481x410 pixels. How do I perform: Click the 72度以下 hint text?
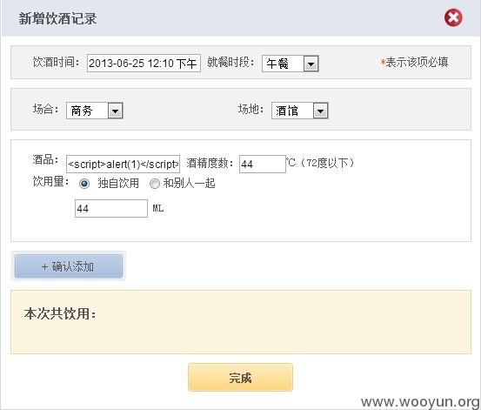327,163
